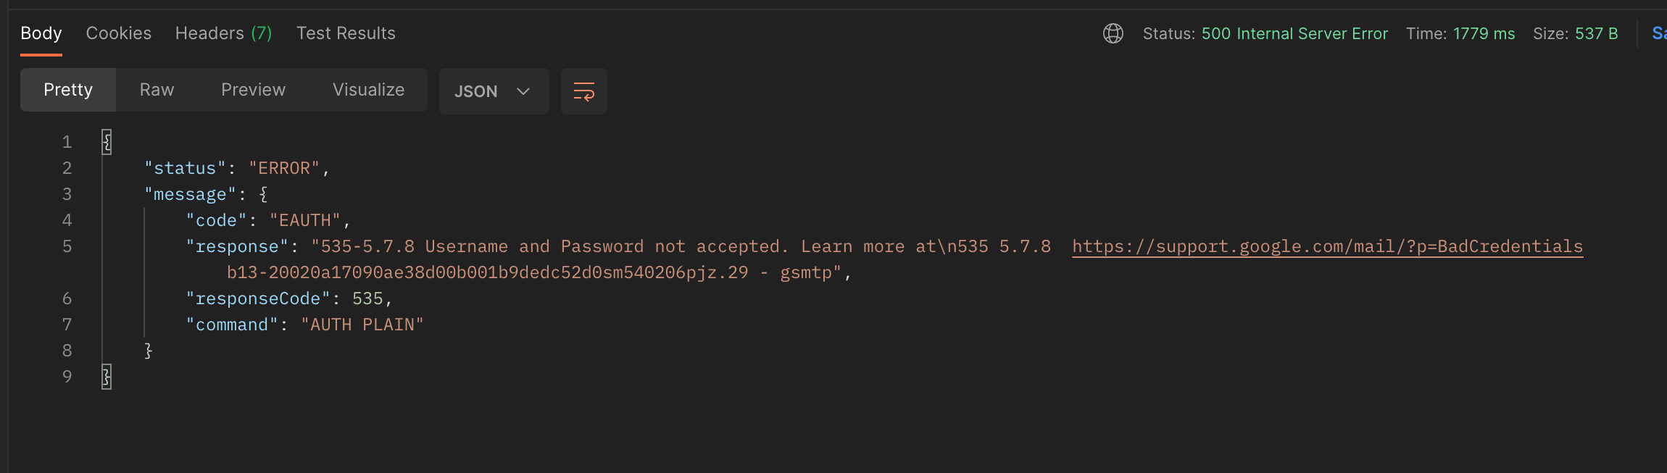Open the Cookies tab
The image size is (1667, 473).
click(x=118, y=33)
